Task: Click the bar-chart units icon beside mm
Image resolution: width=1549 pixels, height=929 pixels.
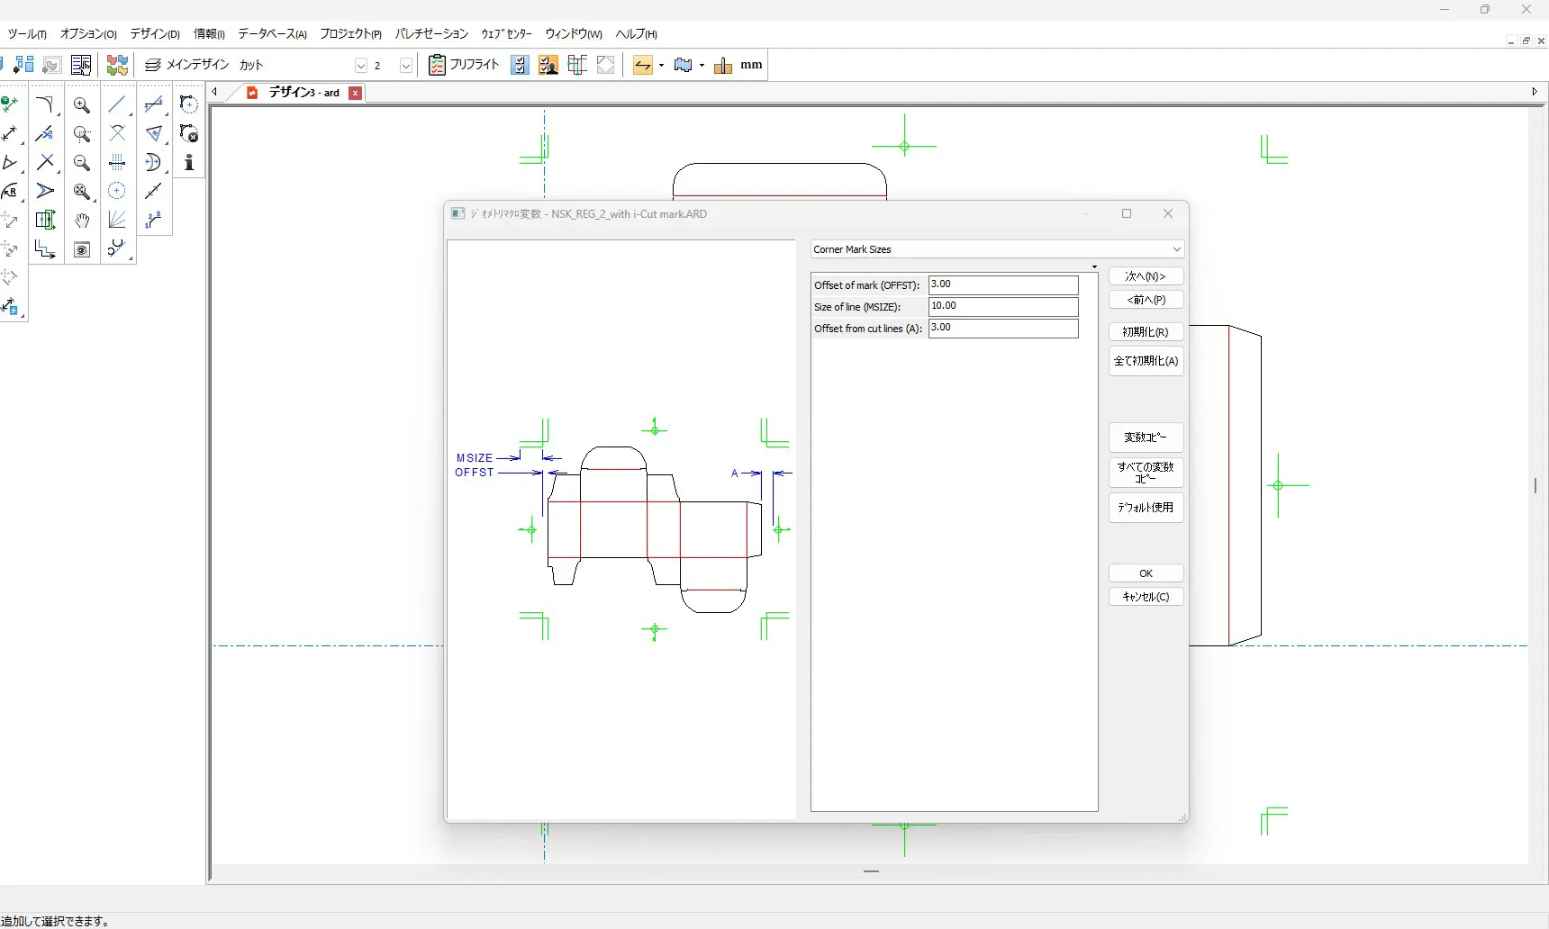Action: [722, 65]
